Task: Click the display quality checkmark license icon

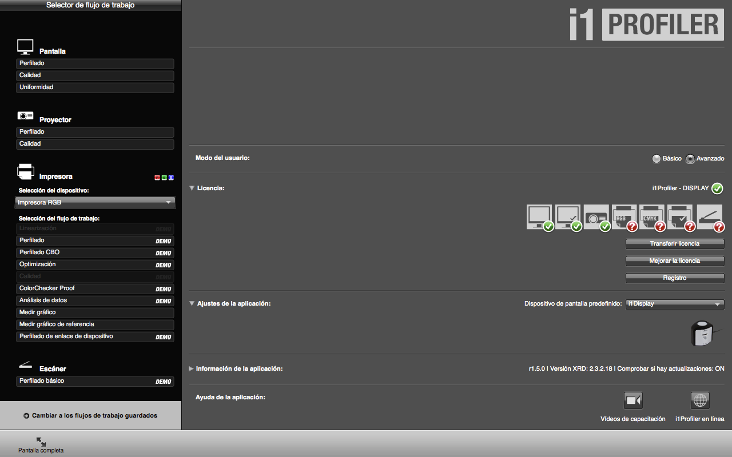Action: coord(568,217)
